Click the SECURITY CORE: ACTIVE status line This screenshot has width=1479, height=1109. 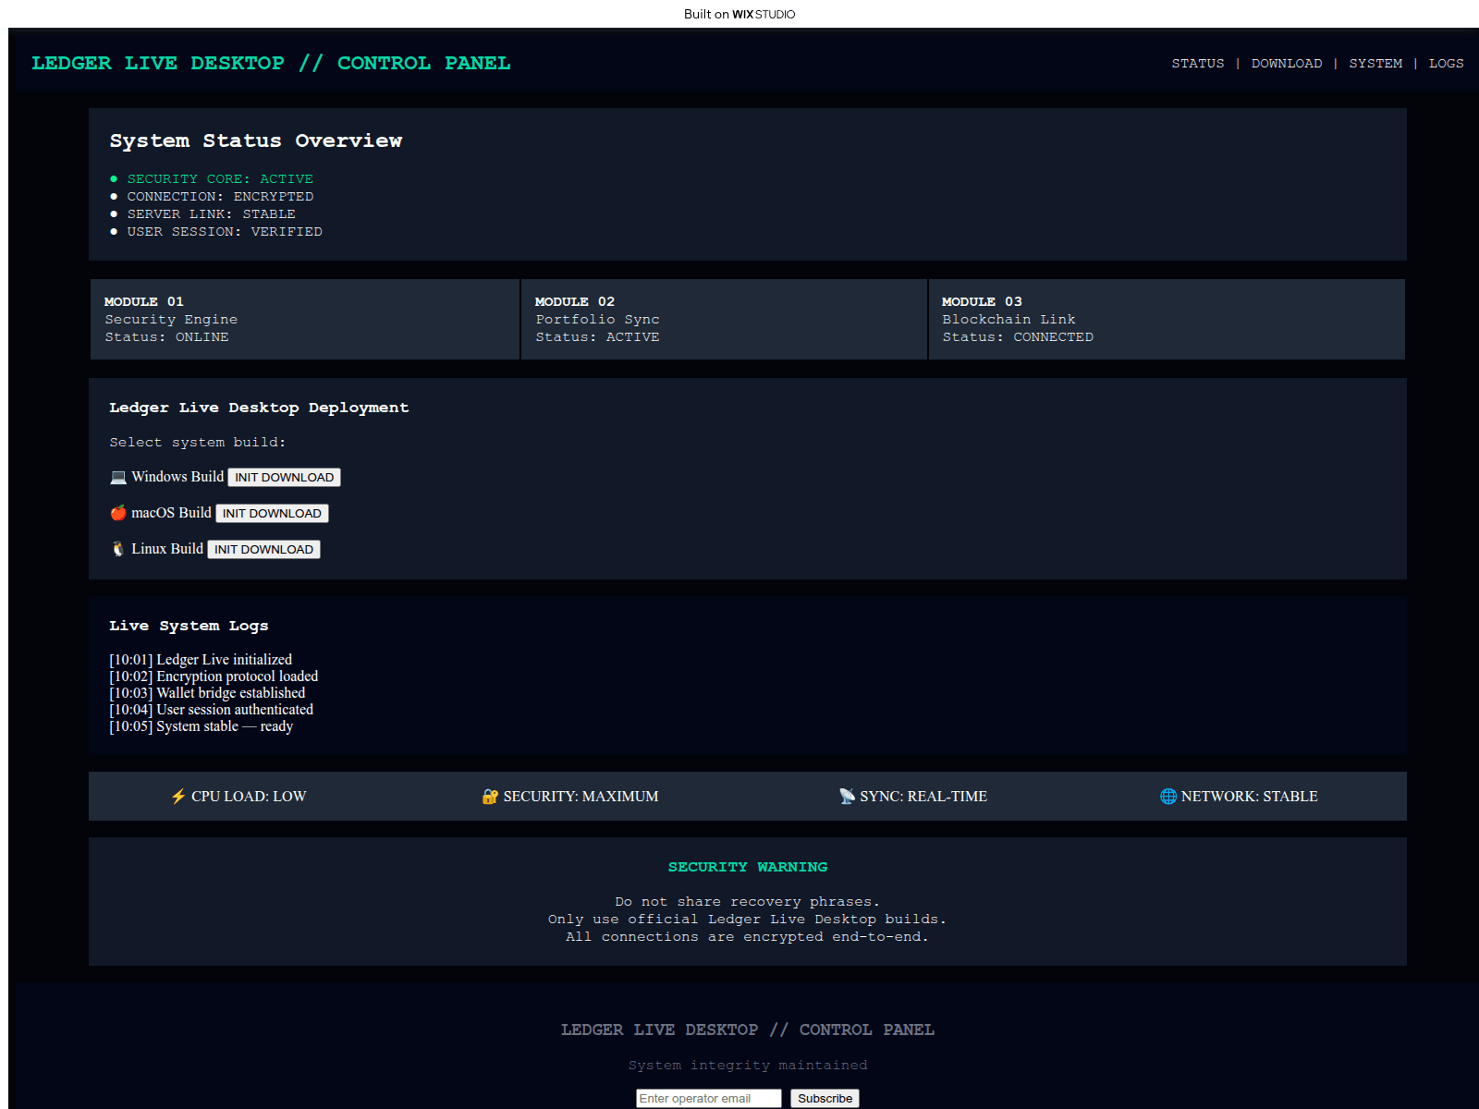click(220, 179)
